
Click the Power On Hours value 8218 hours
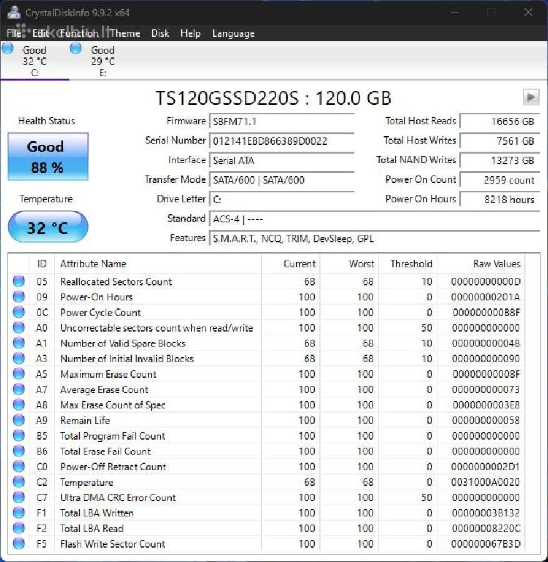pyautogui.click(x=500, y=199)
